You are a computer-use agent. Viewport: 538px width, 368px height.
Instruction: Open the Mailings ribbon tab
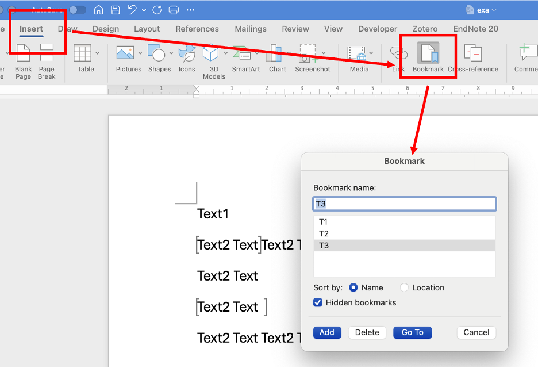point(251,29)
